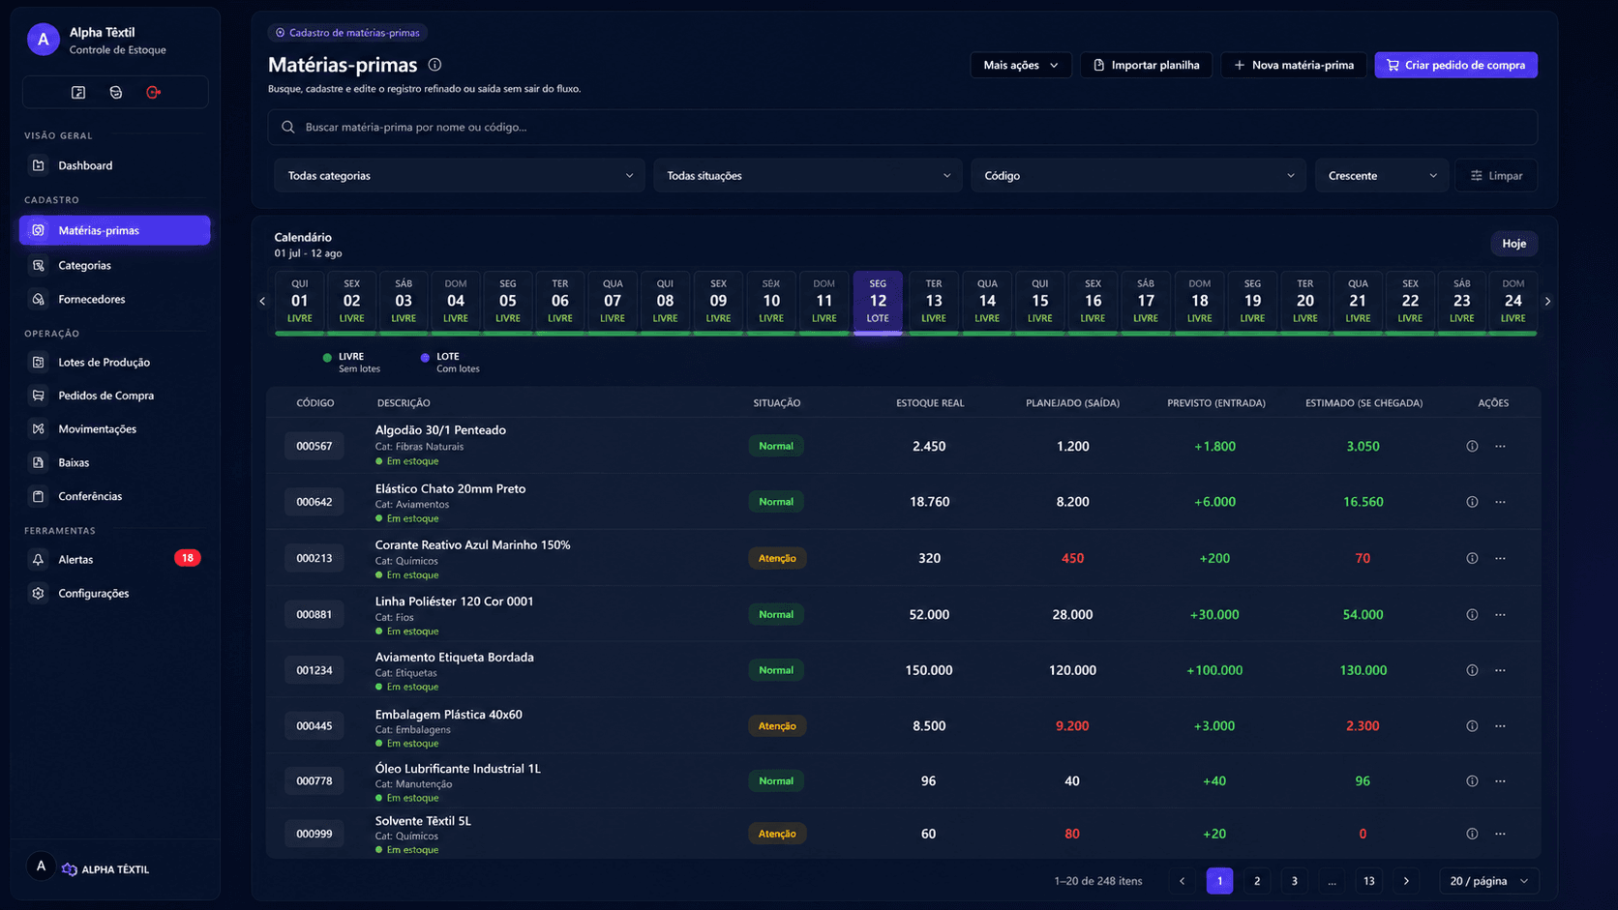This screenshot has width=1618, height=910.
Task: Click Importar planilha button
Action: [1147, 65]
